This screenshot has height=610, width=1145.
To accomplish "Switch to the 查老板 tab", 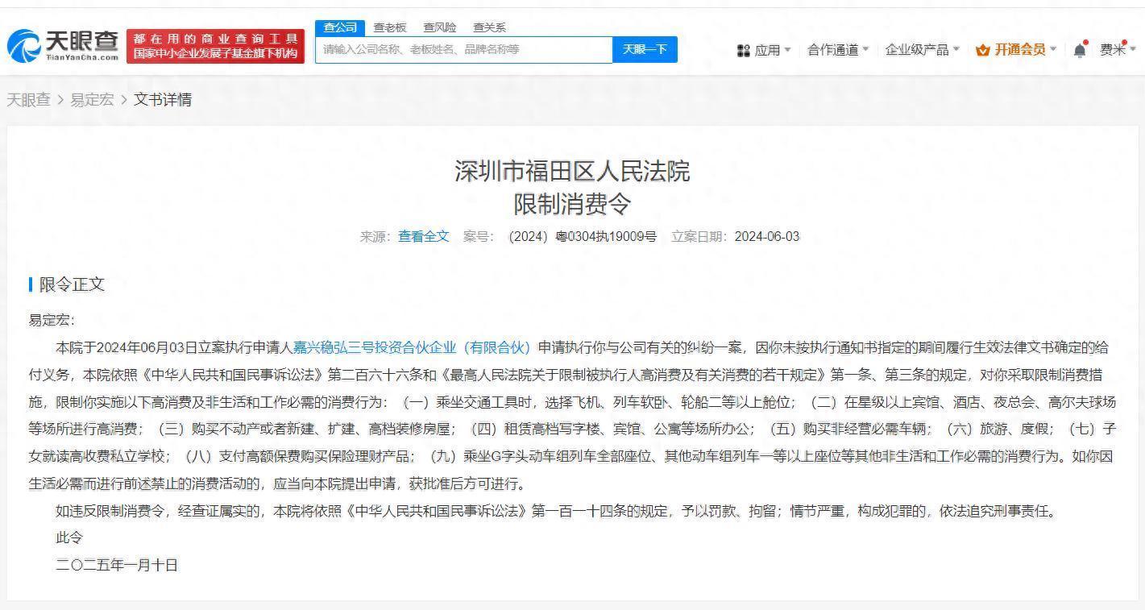I will click(x=389, y=27).
